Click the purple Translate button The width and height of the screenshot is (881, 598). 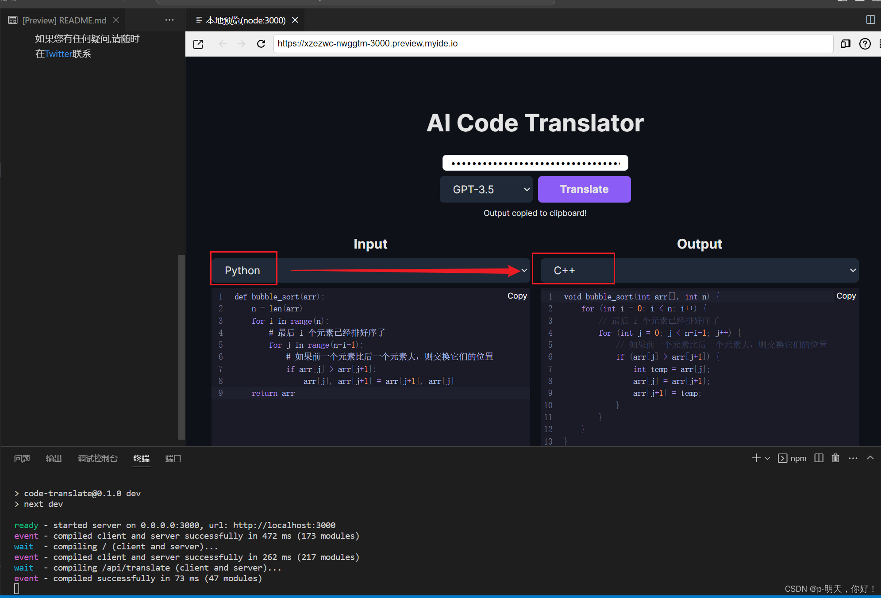pyautogui.click(x=585, y=189)
